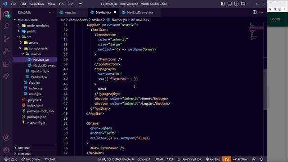This screenshot has width=288, height=162.
Task: Switch to the Navbar.jsx editor tab
Action: 103,13
